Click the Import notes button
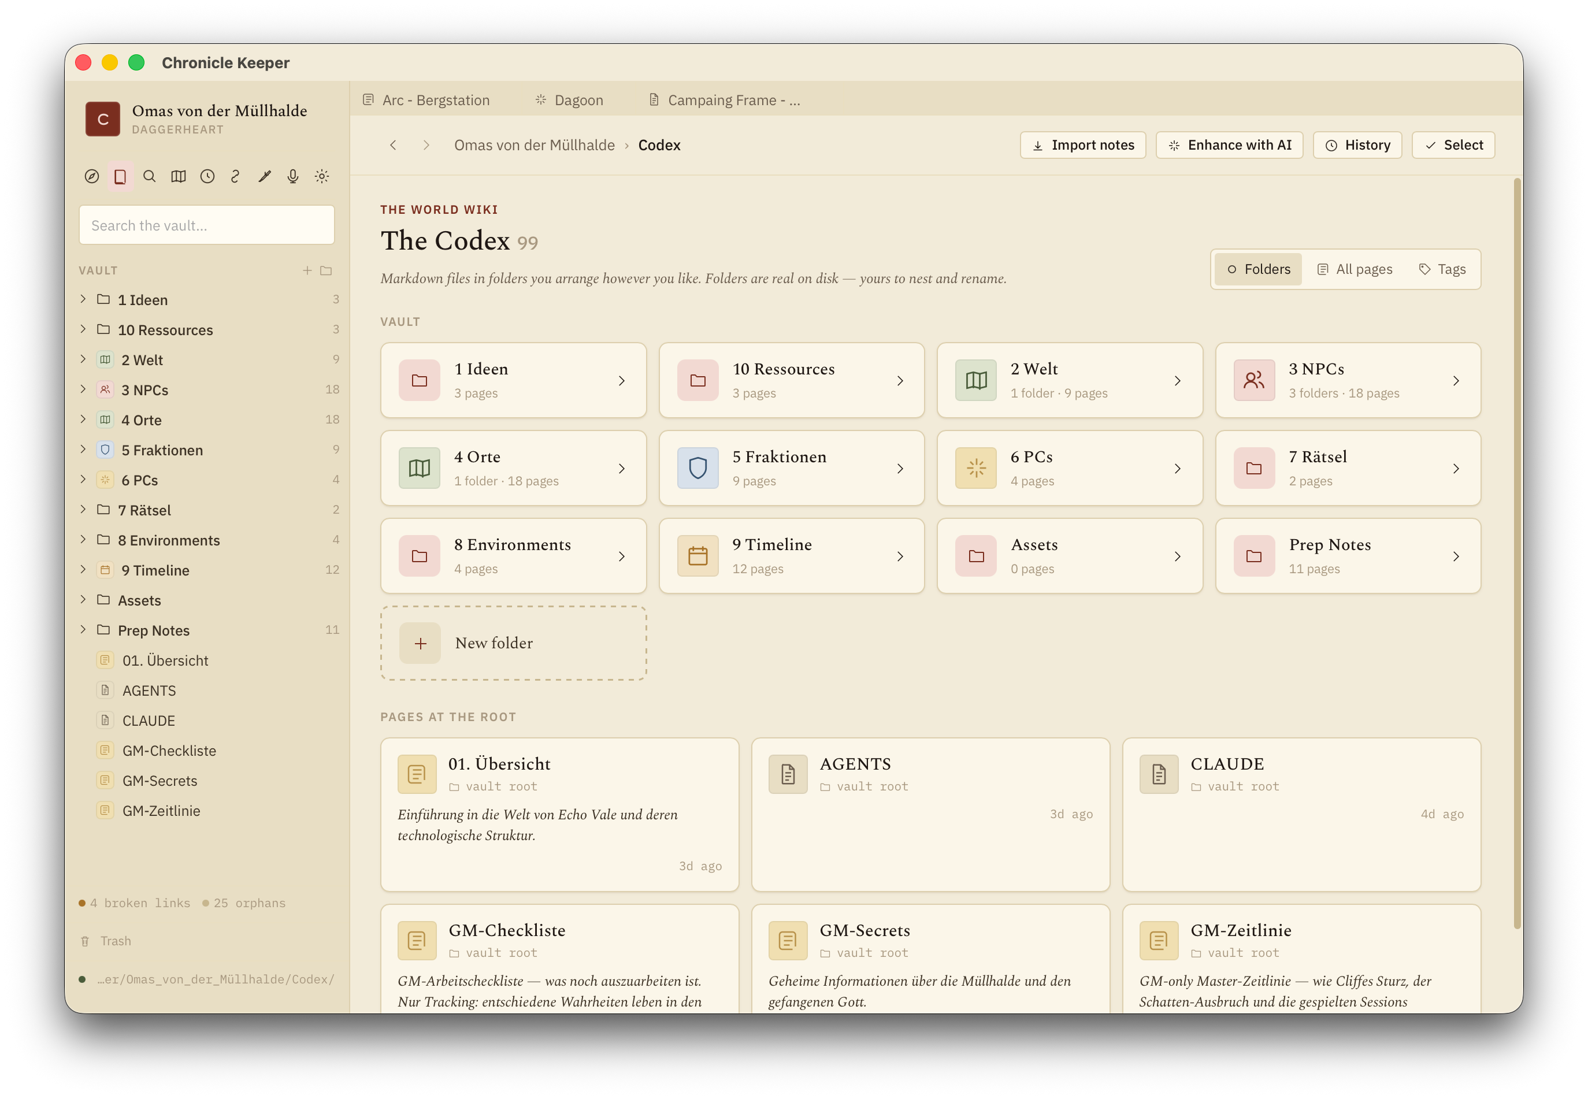 pos(1082,144)
